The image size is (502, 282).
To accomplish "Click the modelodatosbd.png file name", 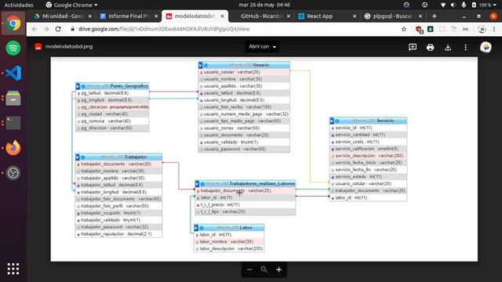I will tap(69, 47).
